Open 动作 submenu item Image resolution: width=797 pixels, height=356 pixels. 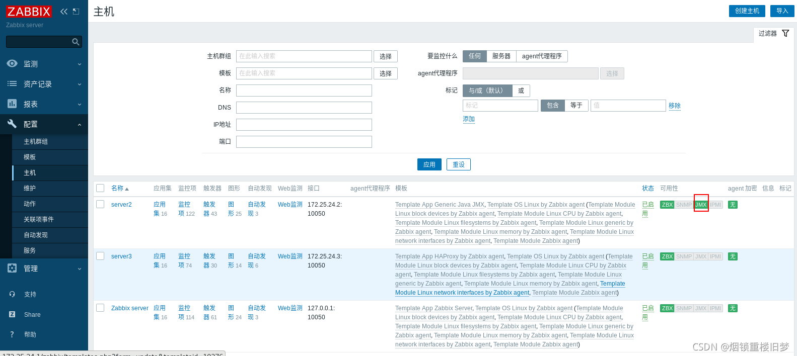click(50, 204)
